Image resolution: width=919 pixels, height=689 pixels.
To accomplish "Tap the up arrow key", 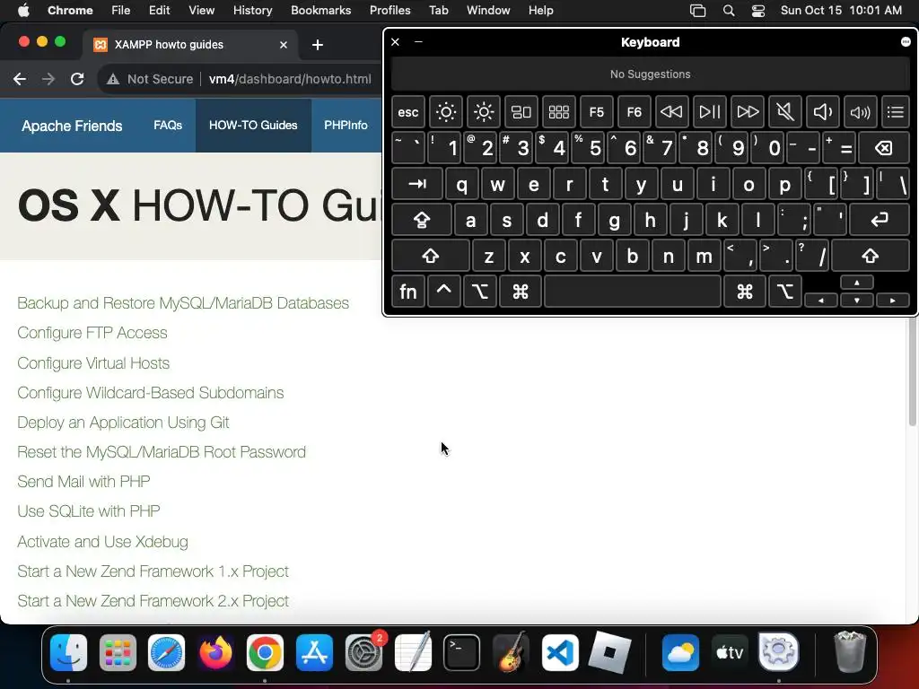I will coord(857,283).
